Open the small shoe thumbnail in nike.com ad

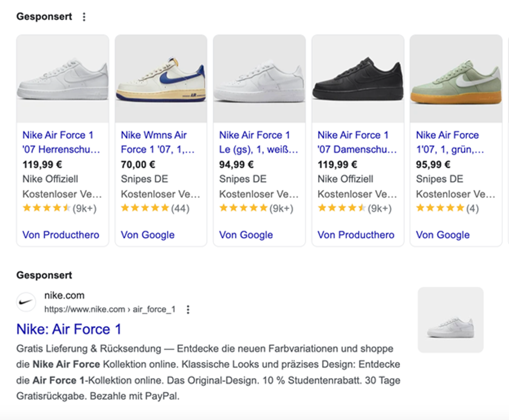450,320
